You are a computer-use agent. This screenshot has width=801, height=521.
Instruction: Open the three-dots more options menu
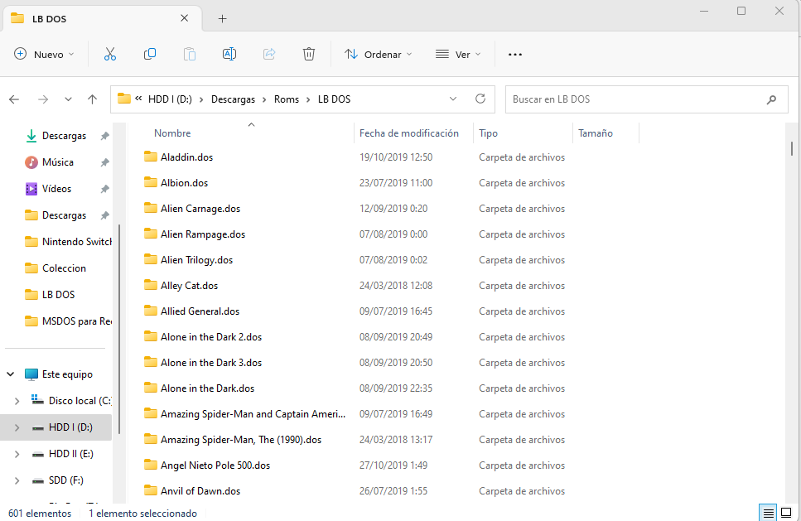pos(515,55)
